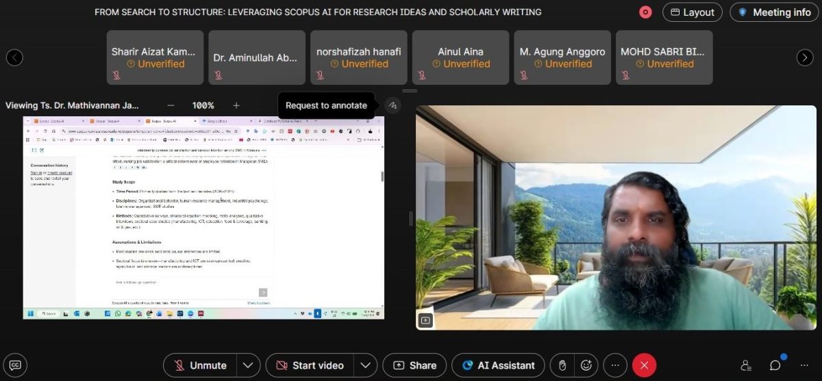Open reactions emoji picker
822x381 pixels.
pos(586,365)
